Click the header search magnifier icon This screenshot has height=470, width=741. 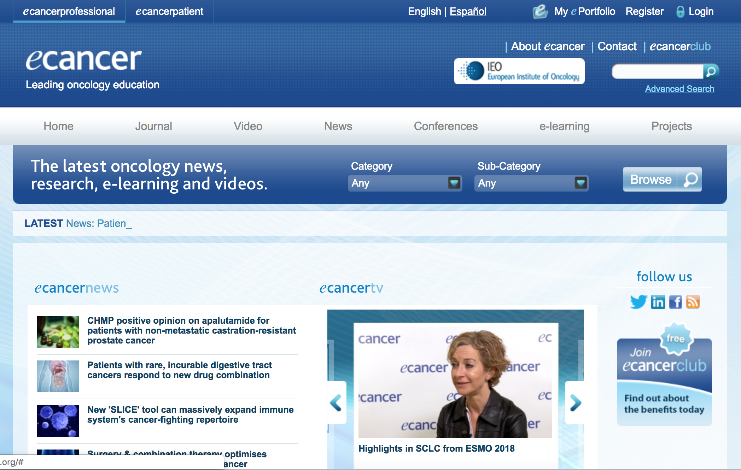711,72
